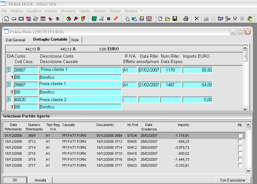Click the Partite Aperte list scroll-down arrow
257x184 pixels.
tap(248, 171)
